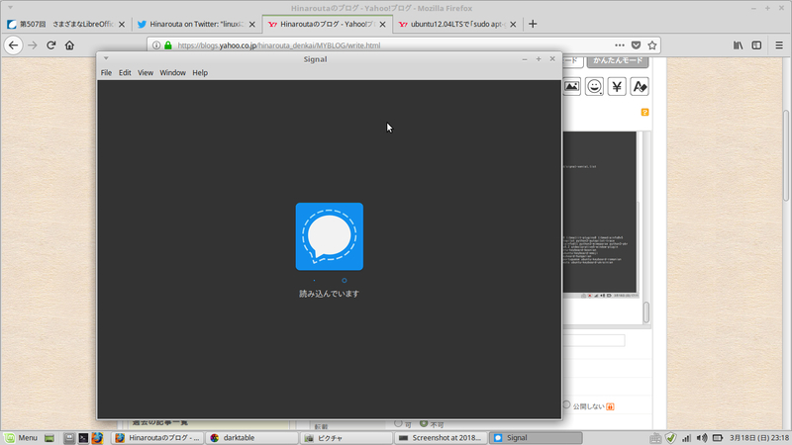Launch terminal from panel

point(83,438)
